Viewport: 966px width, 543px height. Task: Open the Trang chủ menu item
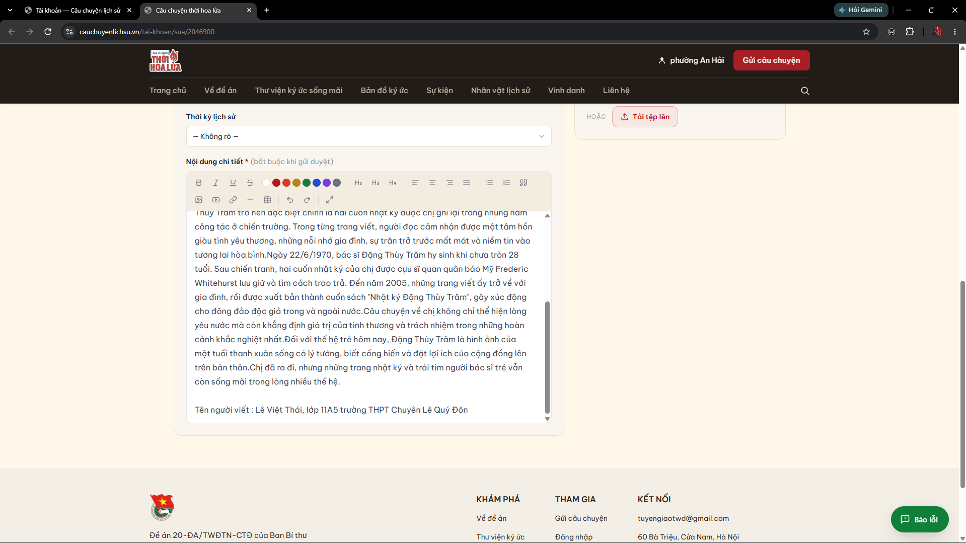point(168,91)
